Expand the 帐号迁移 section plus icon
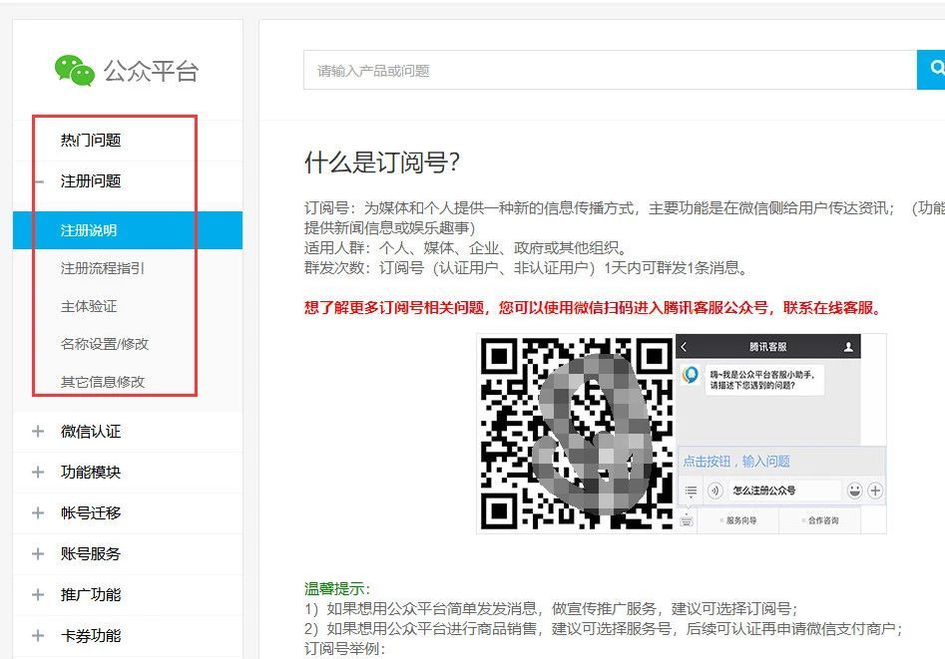The width and height of the screenshot is (945, 659). (38, 512)
